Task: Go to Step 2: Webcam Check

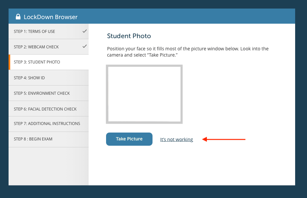Action: [x=36, y=47]
